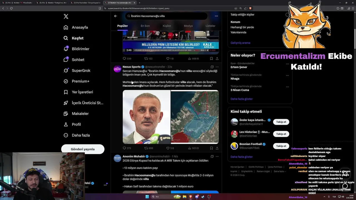Go back with the search page arrow

(x=116, y=16)
